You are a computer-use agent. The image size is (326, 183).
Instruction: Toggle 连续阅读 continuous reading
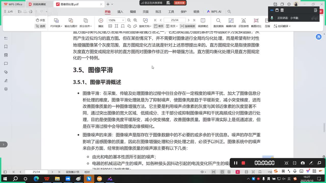(x=187, y=26)
